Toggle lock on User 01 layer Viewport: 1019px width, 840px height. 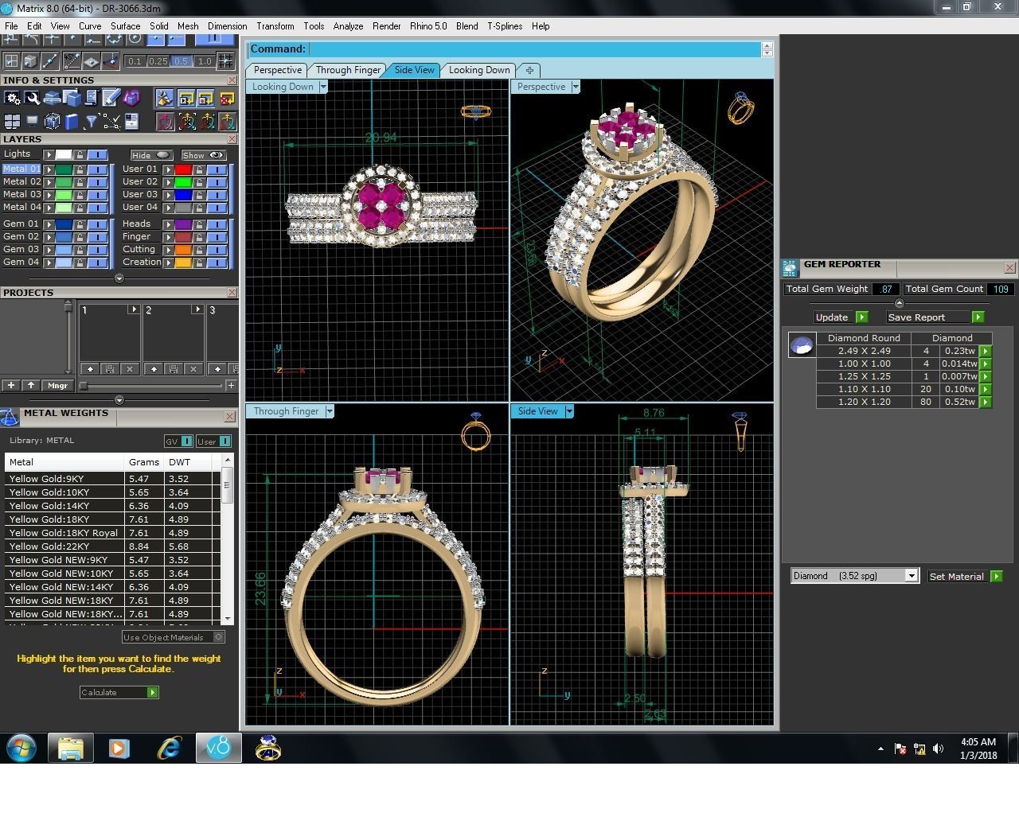199,169
